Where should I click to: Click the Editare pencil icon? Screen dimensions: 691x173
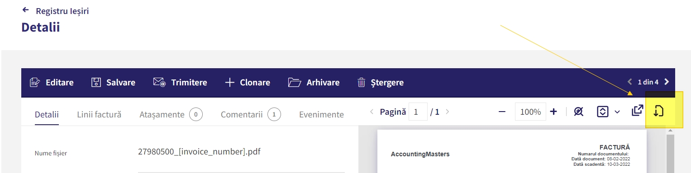[35, 83]
